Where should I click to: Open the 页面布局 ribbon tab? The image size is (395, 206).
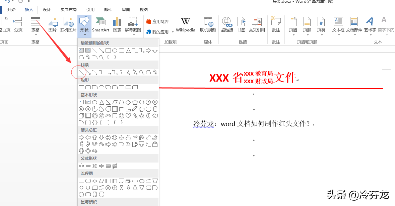pyautogui.click(x=68, y=10)
